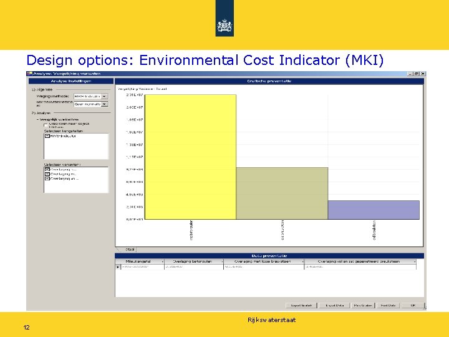
Task: Open the Overlaging vol en zat gepenetreerd column arrow
Action: click(415, 261)
